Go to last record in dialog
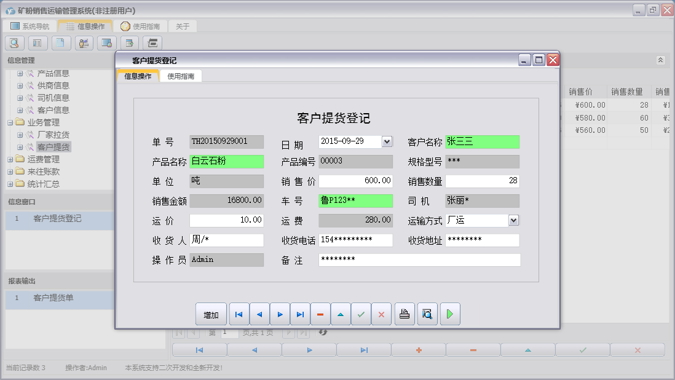This screenshot has height=380, width=675. tap(300, 314)
